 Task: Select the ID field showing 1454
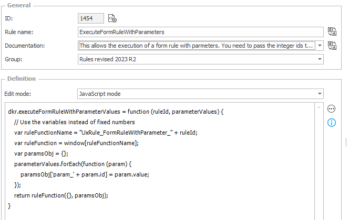(91, 18)
